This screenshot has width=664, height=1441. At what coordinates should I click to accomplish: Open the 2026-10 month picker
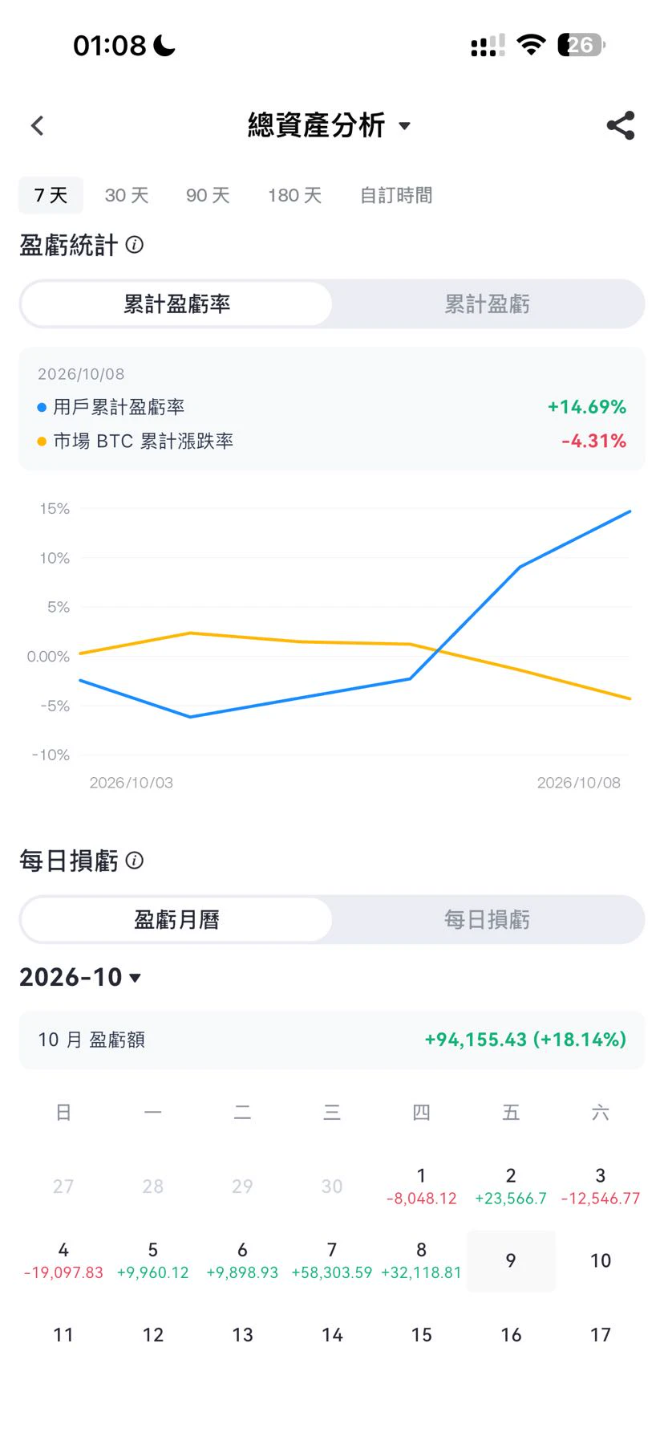(80, 977)
